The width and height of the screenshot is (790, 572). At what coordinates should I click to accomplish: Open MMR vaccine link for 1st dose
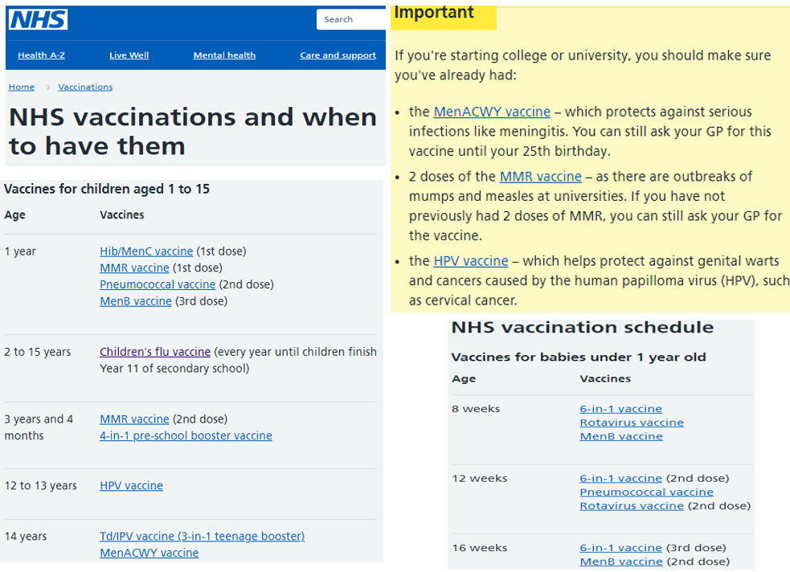(x=134, y=268)
